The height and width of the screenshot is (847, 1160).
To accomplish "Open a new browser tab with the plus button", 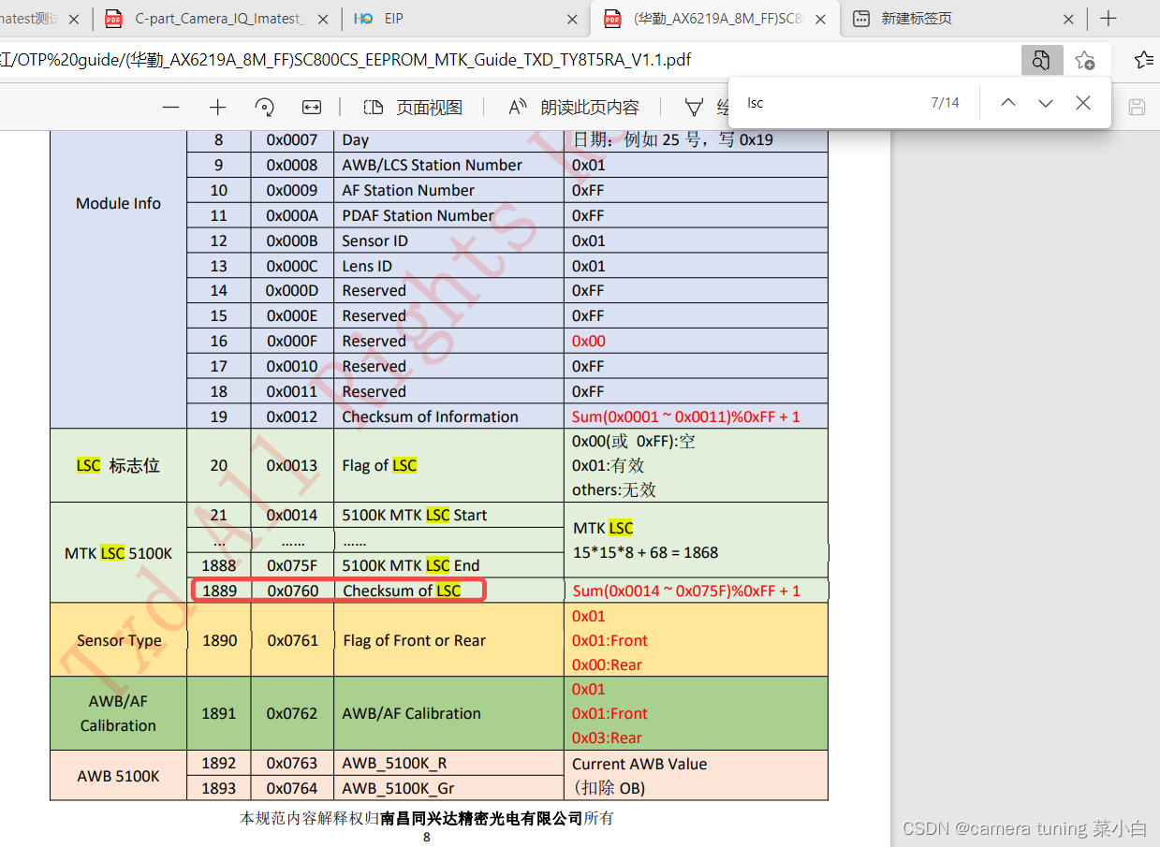I will coord(1108,18).
